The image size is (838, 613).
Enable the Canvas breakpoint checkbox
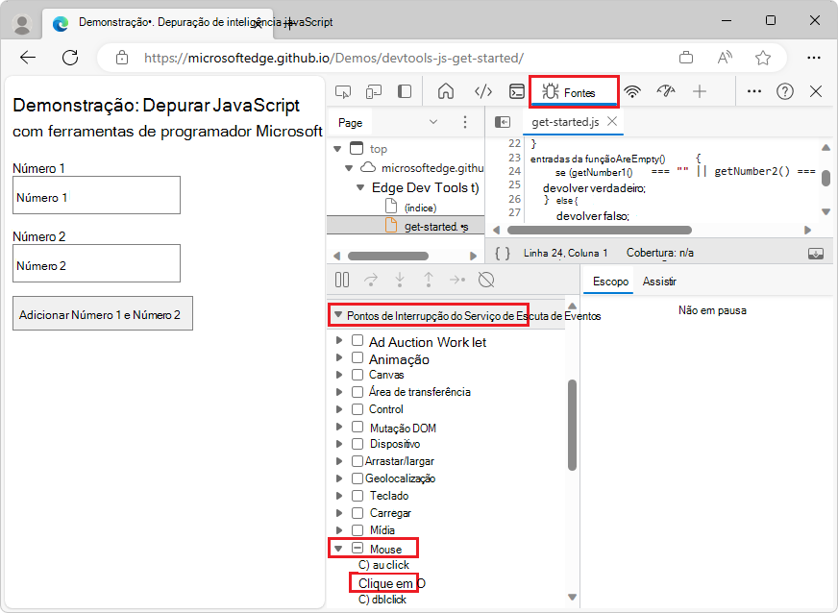coord(357,375)
